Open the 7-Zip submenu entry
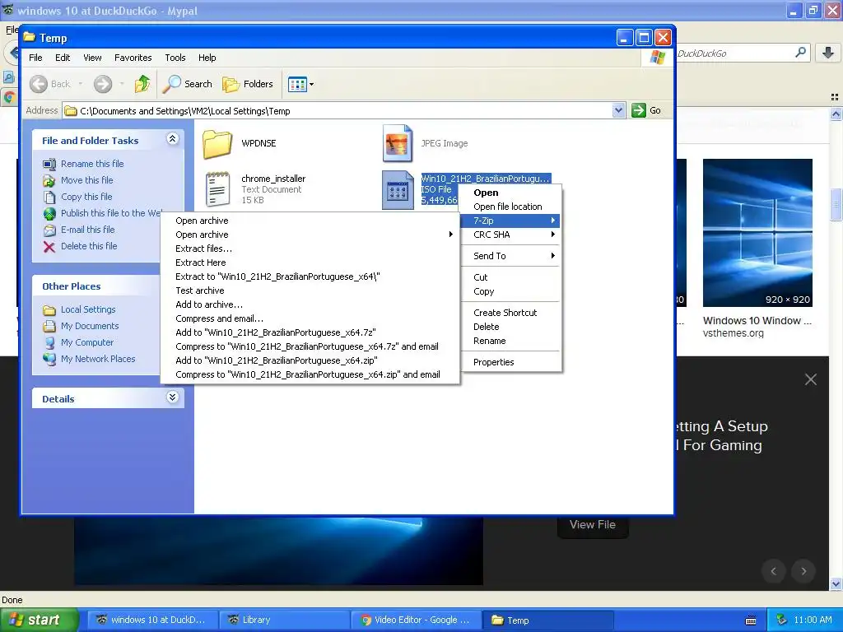This screenshot has height=632, width=843. pos(510,221)
